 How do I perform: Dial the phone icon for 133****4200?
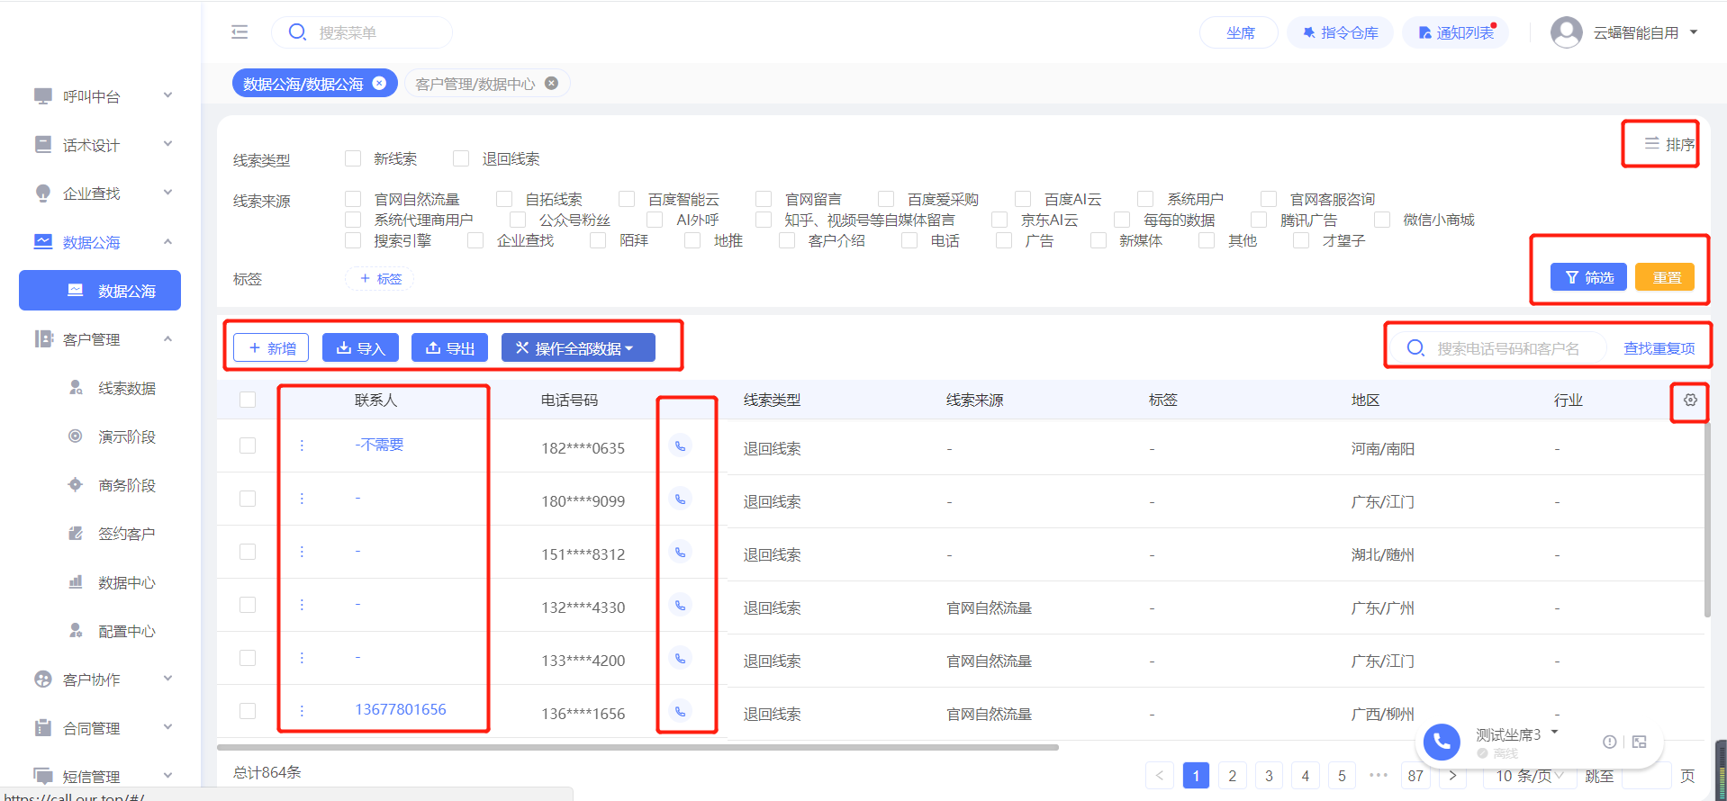(x=681, y=658)
